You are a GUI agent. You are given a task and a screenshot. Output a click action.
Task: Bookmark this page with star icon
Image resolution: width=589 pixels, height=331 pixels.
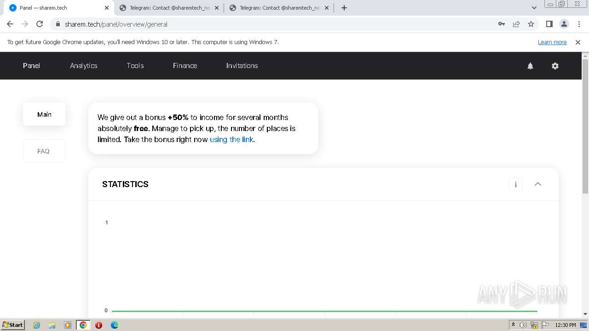[x=531, y=24]
